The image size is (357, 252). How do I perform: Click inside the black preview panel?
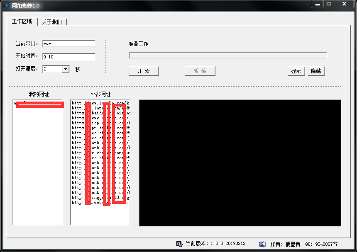coord(240,162)
